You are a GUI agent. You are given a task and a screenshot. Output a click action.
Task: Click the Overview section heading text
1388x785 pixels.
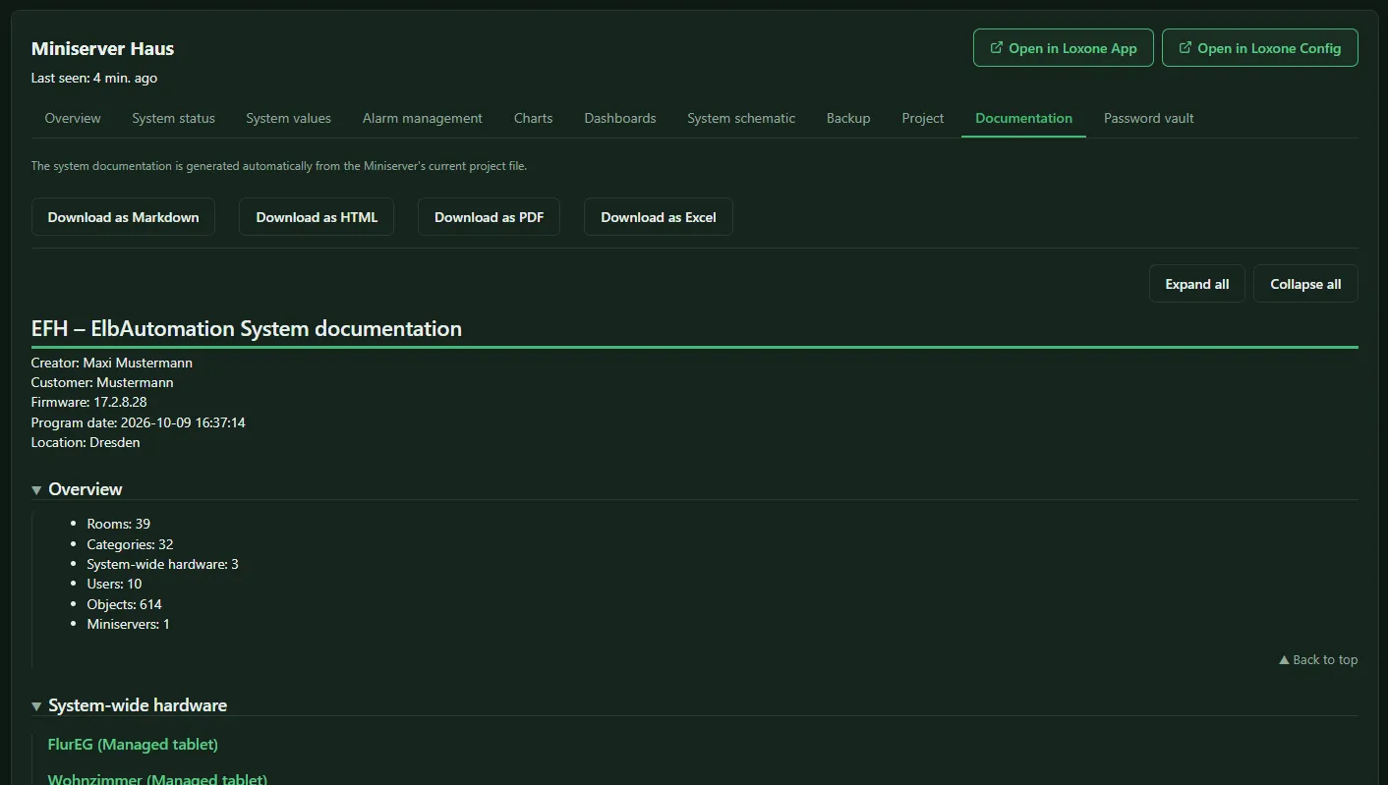[x=86, y=489]
